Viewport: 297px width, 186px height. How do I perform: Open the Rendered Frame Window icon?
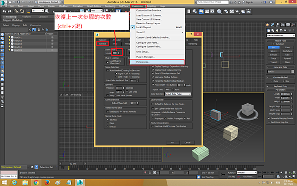tap(232, 11)
